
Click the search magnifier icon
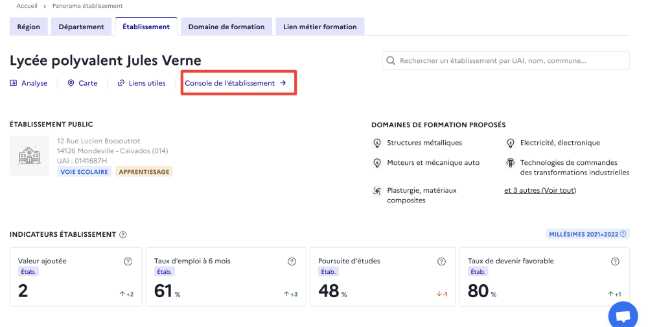(x=391, y=61)
